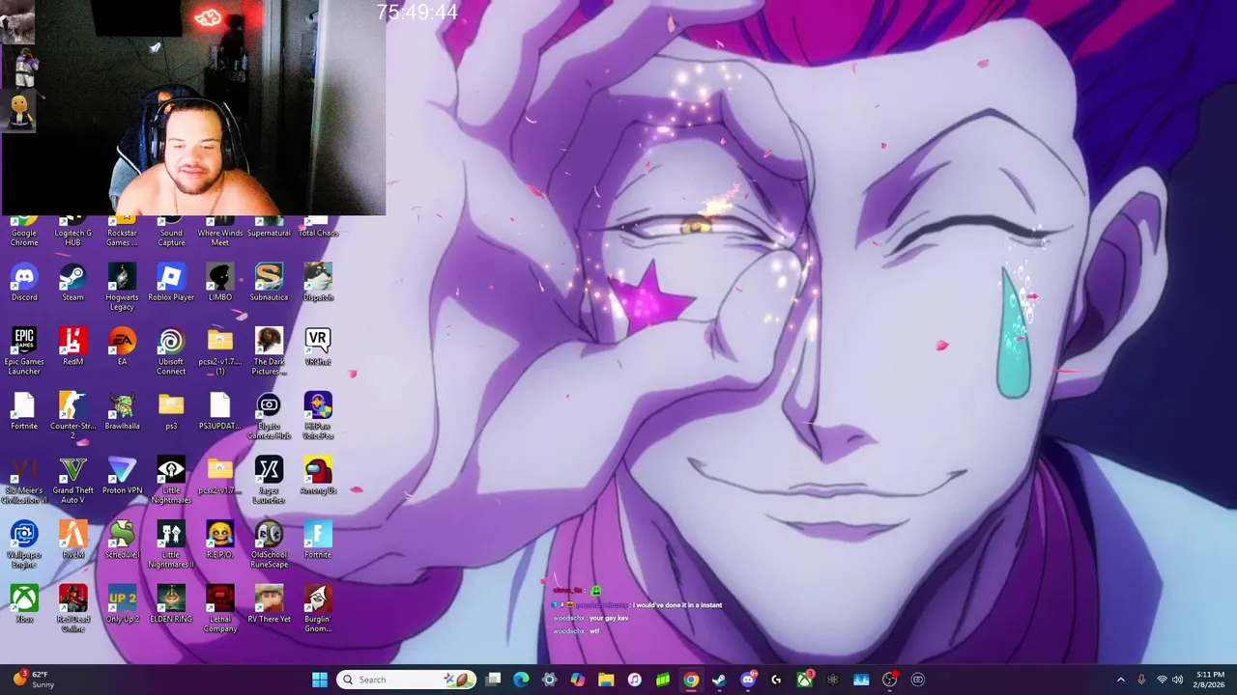This screenshot has height=695, width=1237.
Task: Select Sid Meier's Civilization VI icon
Action: pyautogui.click(x=24, y=481)
